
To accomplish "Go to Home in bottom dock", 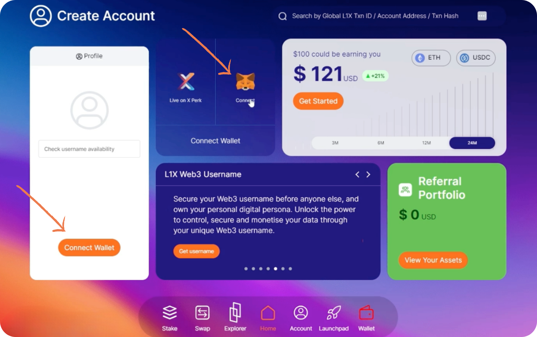I will [x=268, y=313].
